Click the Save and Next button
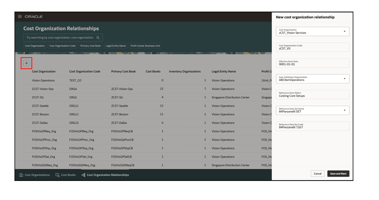Image resolution: width=379 pixels, height=200 pixels. click(338, 173)
